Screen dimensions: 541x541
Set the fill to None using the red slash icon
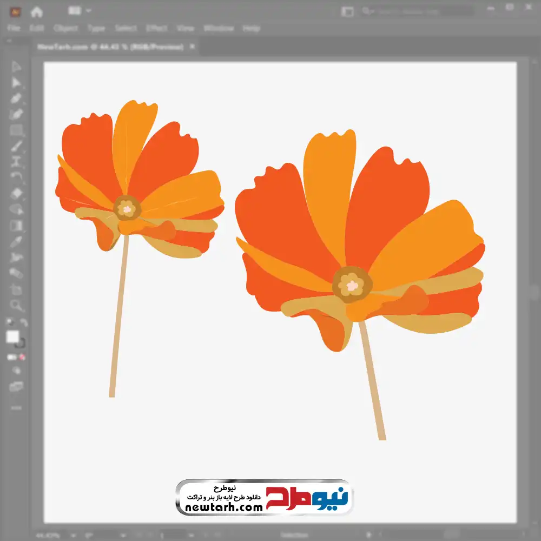coord(22,357)
